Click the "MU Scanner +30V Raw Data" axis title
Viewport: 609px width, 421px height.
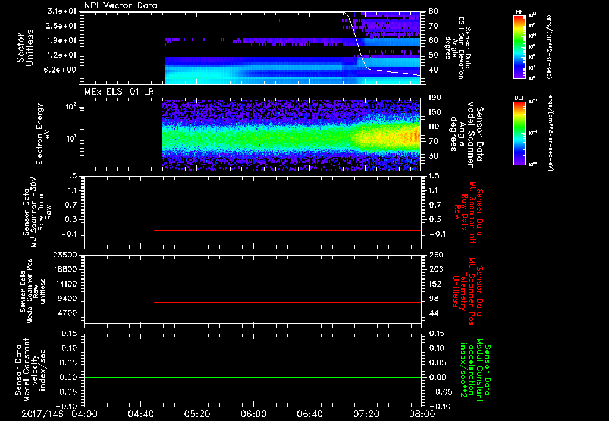pyautogui.click(x=37, y=212)
